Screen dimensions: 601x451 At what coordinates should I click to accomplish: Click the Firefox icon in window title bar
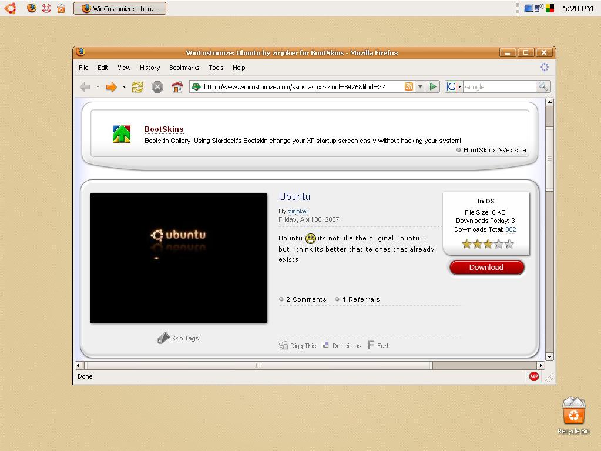click(x=80, y=52)
